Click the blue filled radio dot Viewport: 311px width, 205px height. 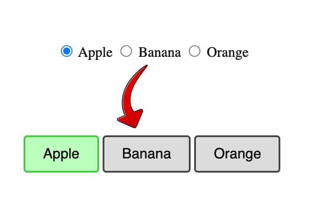67,52
